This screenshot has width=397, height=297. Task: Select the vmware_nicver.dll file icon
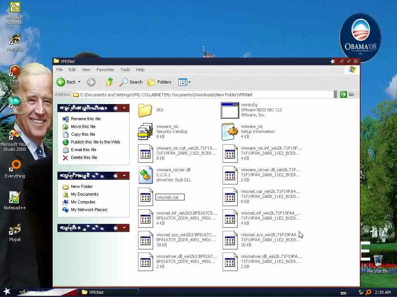[146, 175]
